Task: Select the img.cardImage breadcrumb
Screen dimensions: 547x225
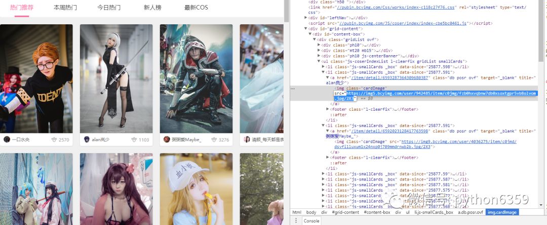Action: [502, 212]
